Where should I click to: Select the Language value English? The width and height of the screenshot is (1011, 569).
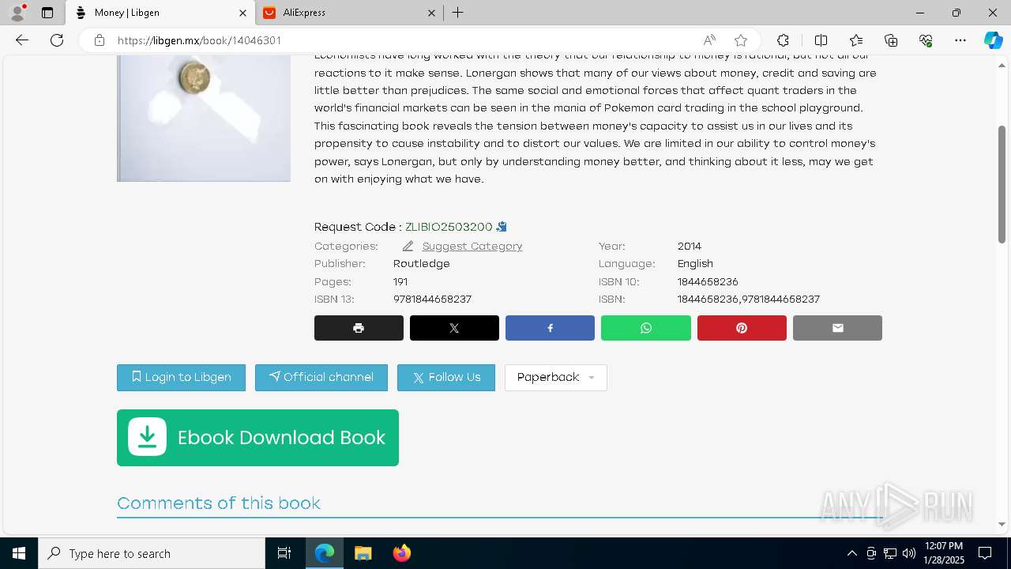695,264
